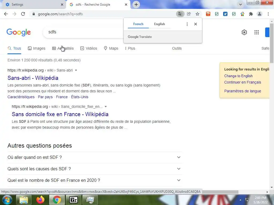Image resolution: width=274 pixels, height=205 pixels.
Task: Close the sdfs Recherche Google tab
Action: pos(126,5)
